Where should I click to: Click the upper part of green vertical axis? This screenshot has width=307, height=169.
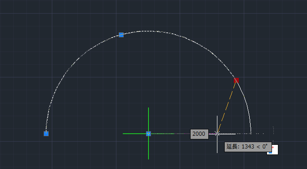click(x=148, y=119)
